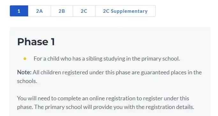Select the 2C tab

click(x=84, y=11)
